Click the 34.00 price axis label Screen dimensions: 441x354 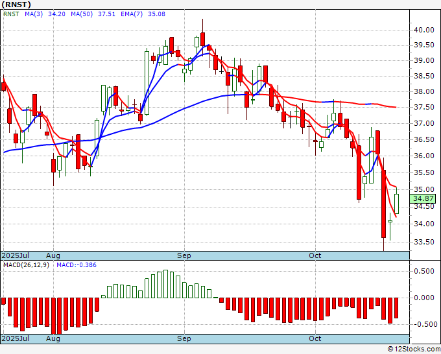pos(424,224)
